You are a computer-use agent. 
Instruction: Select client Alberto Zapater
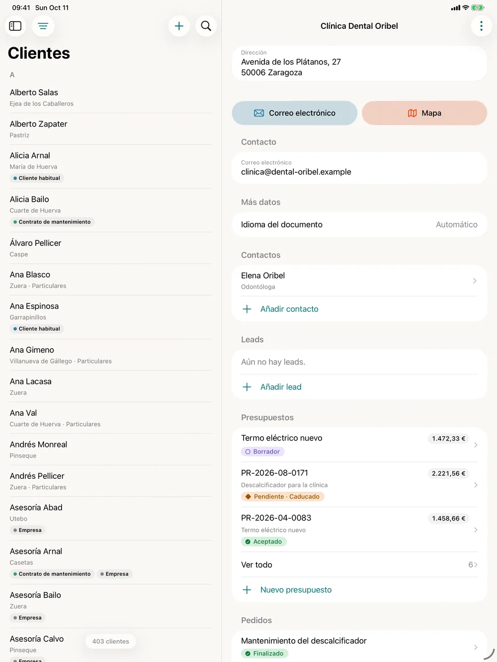point(111,129)
